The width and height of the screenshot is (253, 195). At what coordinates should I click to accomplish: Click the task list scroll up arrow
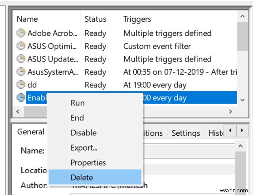pyautogui.click(x=243, y=16)
